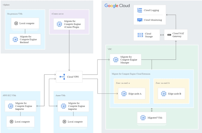Viewport: 202px width, 133px height.
Task: Click double arrow between Storage and NAT
Action: [162, 35]
